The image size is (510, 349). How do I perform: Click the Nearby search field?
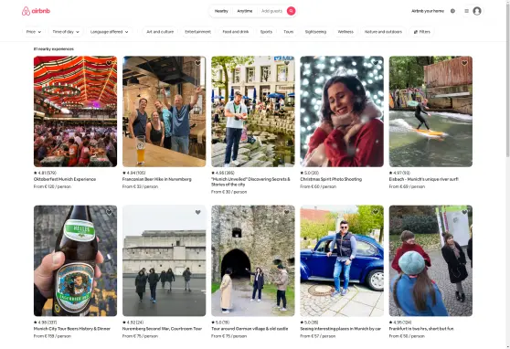221,11
